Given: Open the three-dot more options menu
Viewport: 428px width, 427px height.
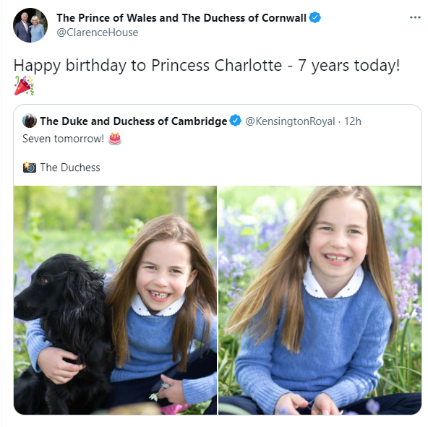Looking at the screenshot, I should coord(415,17).
